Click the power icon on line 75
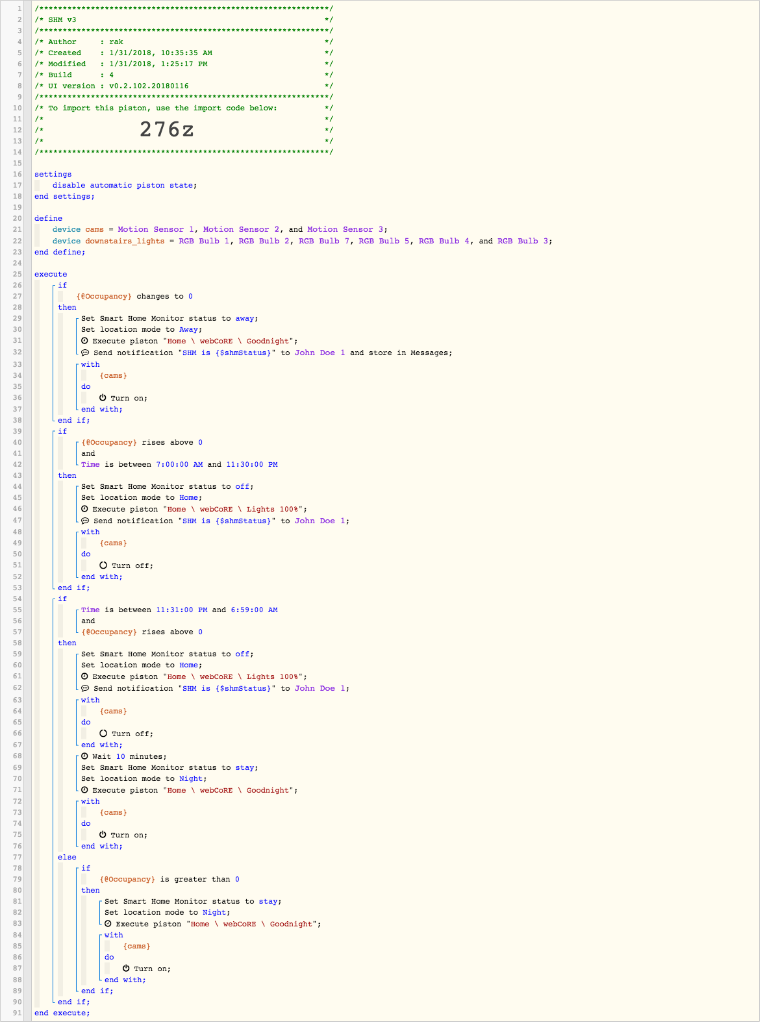Screen dimensions: 765x1027 103,835
